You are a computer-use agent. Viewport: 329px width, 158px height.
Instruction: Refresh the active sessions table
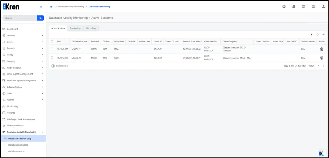click(318, 35)
